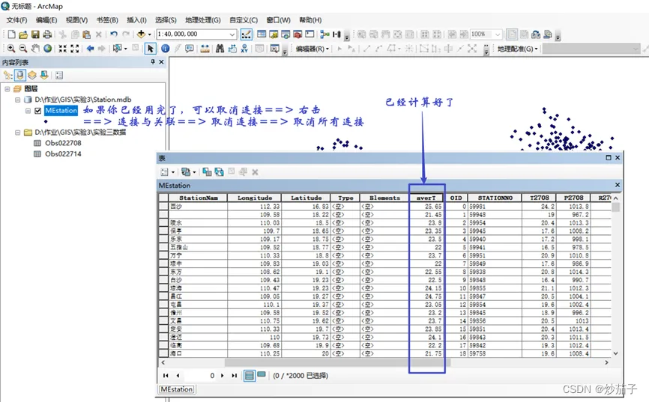The width and height of the screenshot is (649, 402).
Task: Open the Table window from toolbar
Action: [262, 34]
